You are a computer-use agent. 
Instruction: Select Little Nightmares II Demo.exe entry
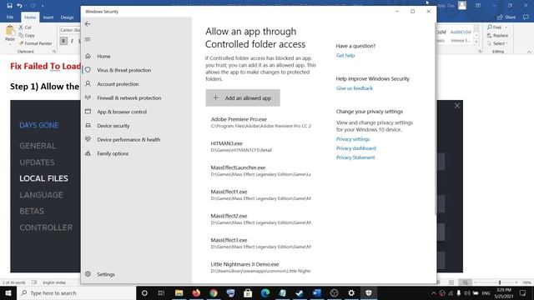(260, 267)
